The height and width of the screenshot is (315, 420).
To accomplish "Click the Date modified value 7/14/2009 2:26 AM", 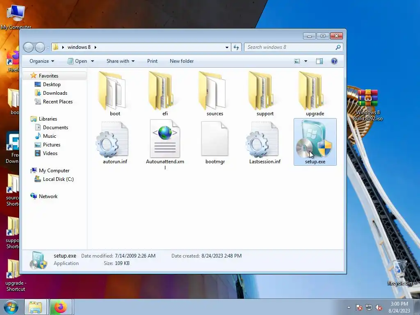I will (x=135, y=256).
